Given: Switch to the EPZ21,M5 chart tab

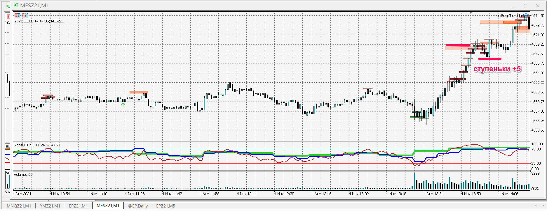Looking at the screenshot, I should click(x=166, y=206).
